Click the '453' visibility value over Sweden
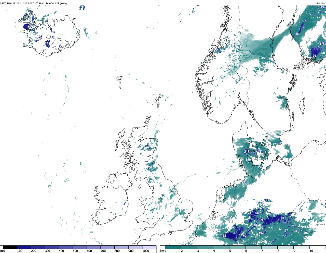 point(264,58)
